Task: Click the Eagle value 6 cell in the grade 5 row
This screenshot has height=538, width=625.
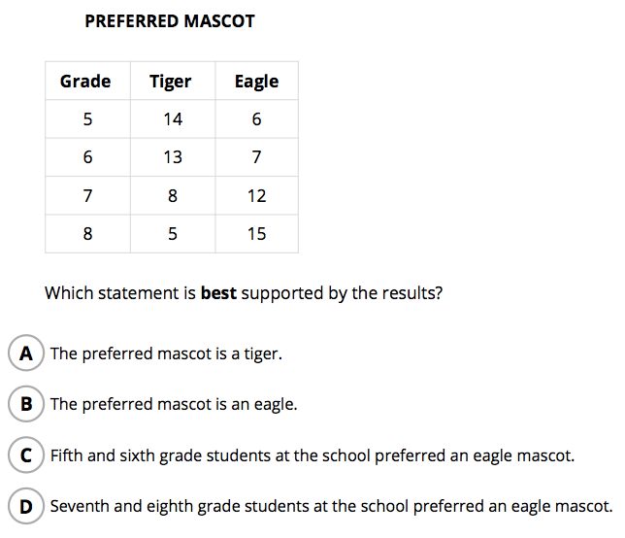Action: 256,119
